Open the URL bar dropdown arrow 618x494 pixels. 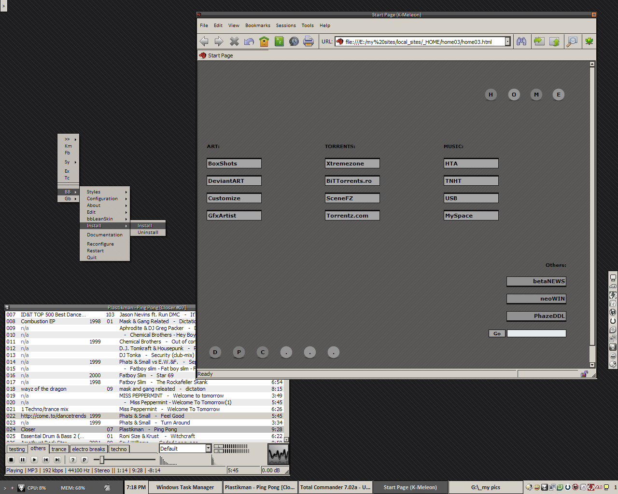pos(507,41)
